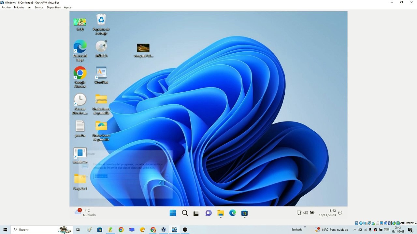Click the host microphone tray icon
Screen dimensions: 417x234
tap(370, 230)
